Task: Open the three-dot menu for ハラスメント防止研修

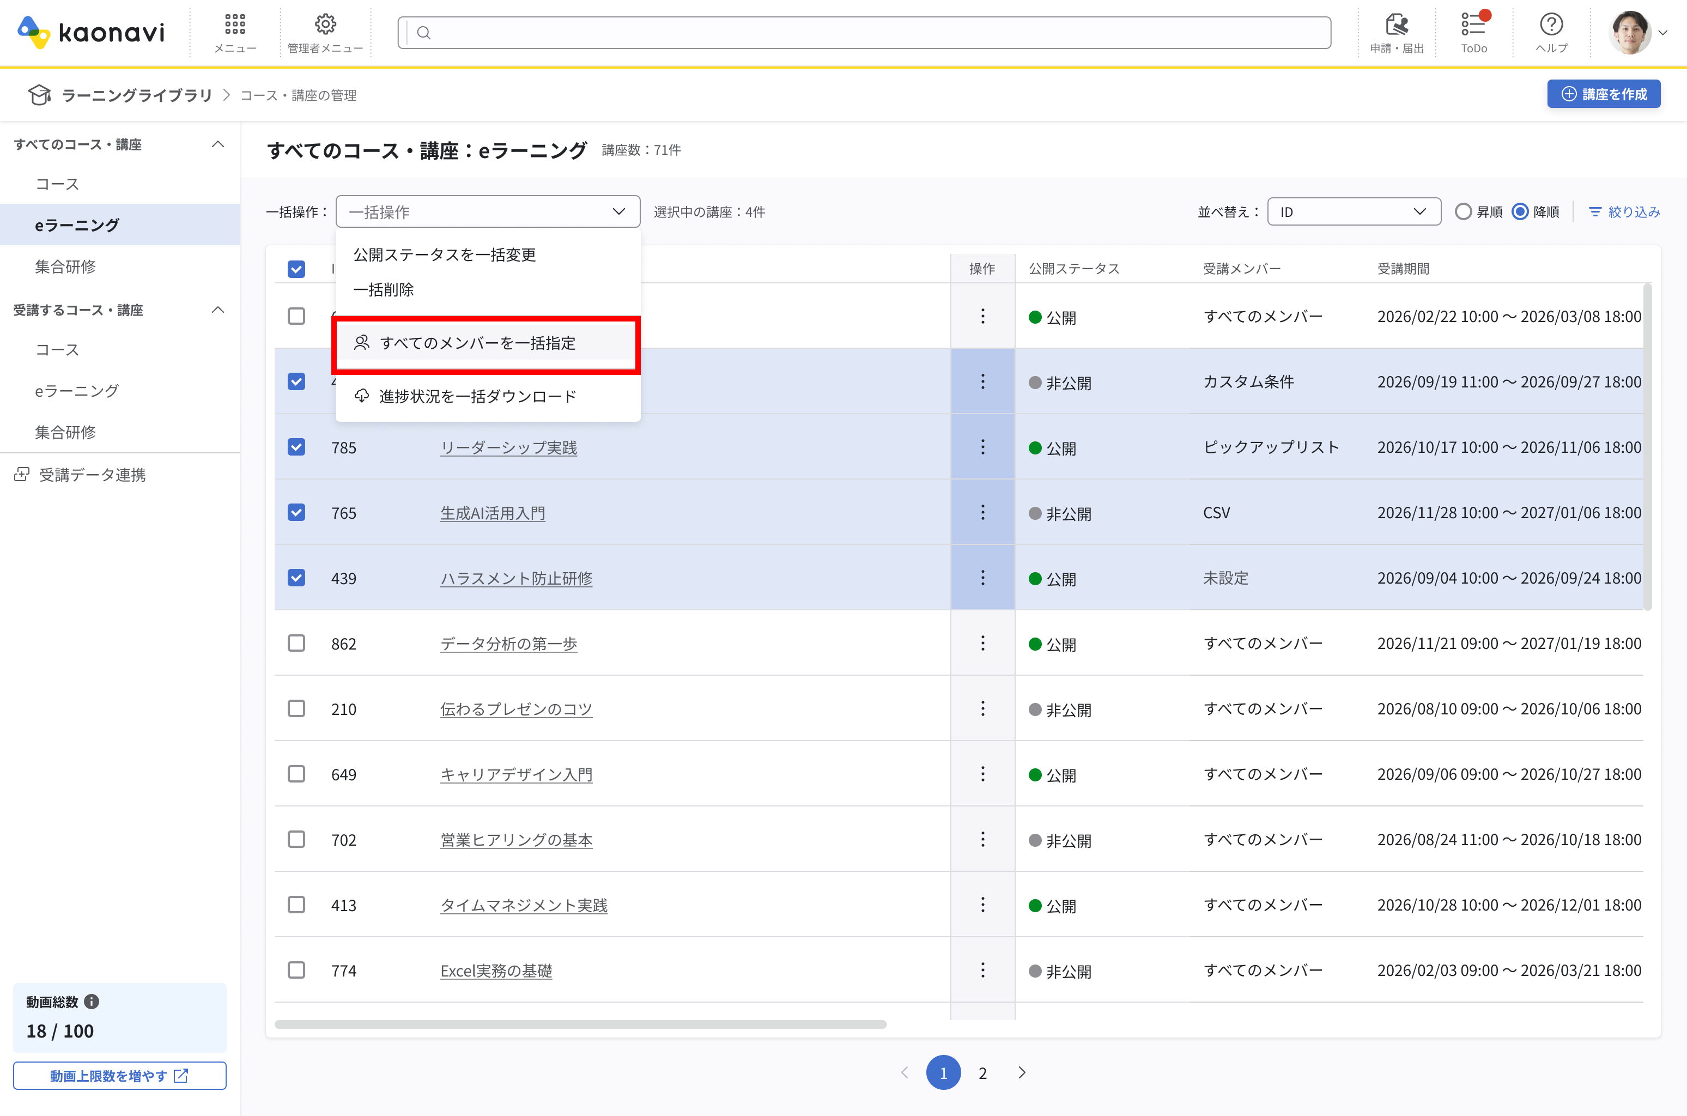Action: (x=982, y=578)
